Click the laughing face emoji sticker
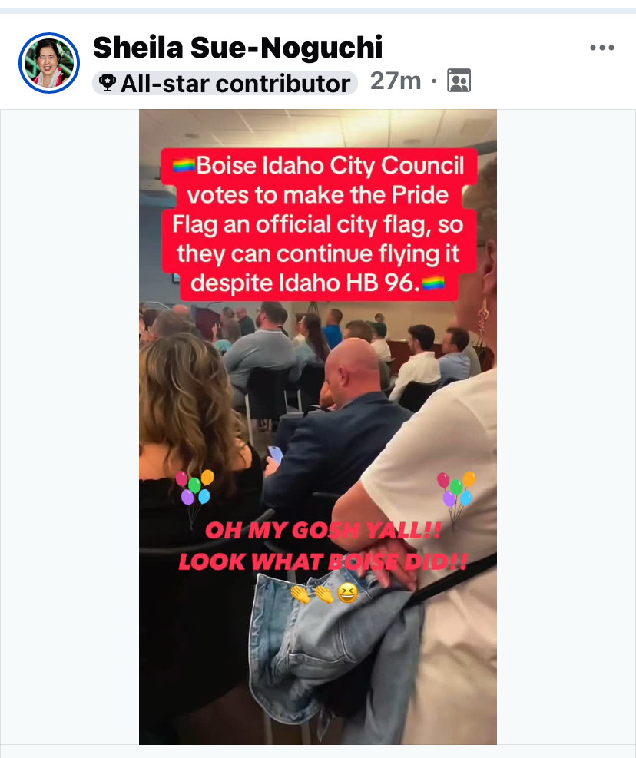Viewport: 636px width, 758px height. tap(347, 593)
